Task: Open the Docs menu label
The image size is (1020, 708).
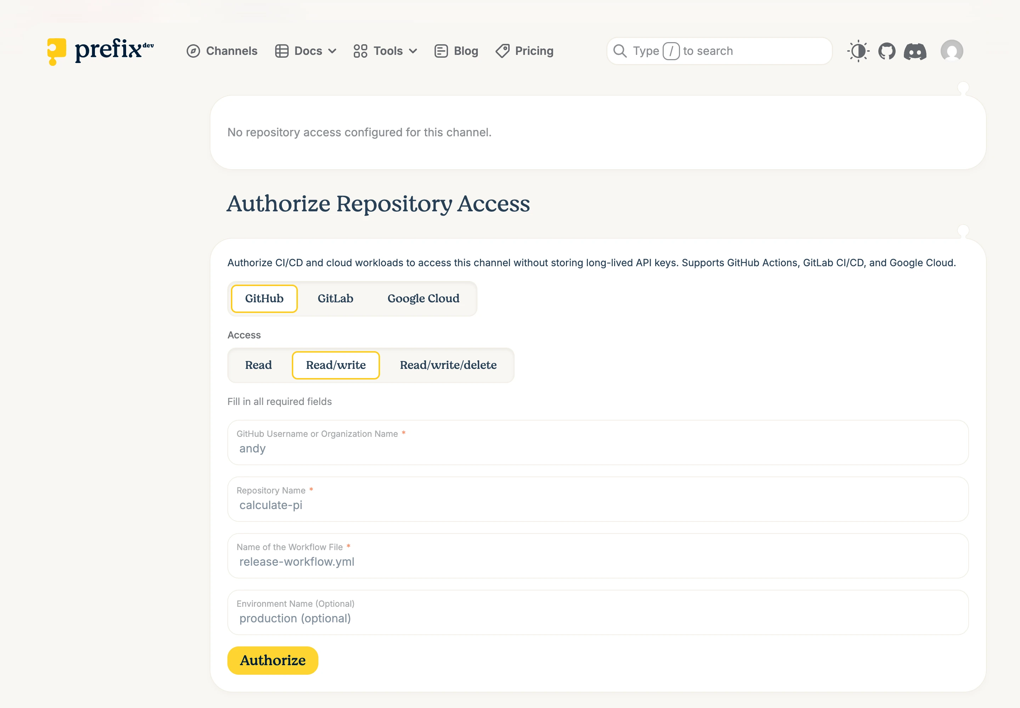Action: 308,51
